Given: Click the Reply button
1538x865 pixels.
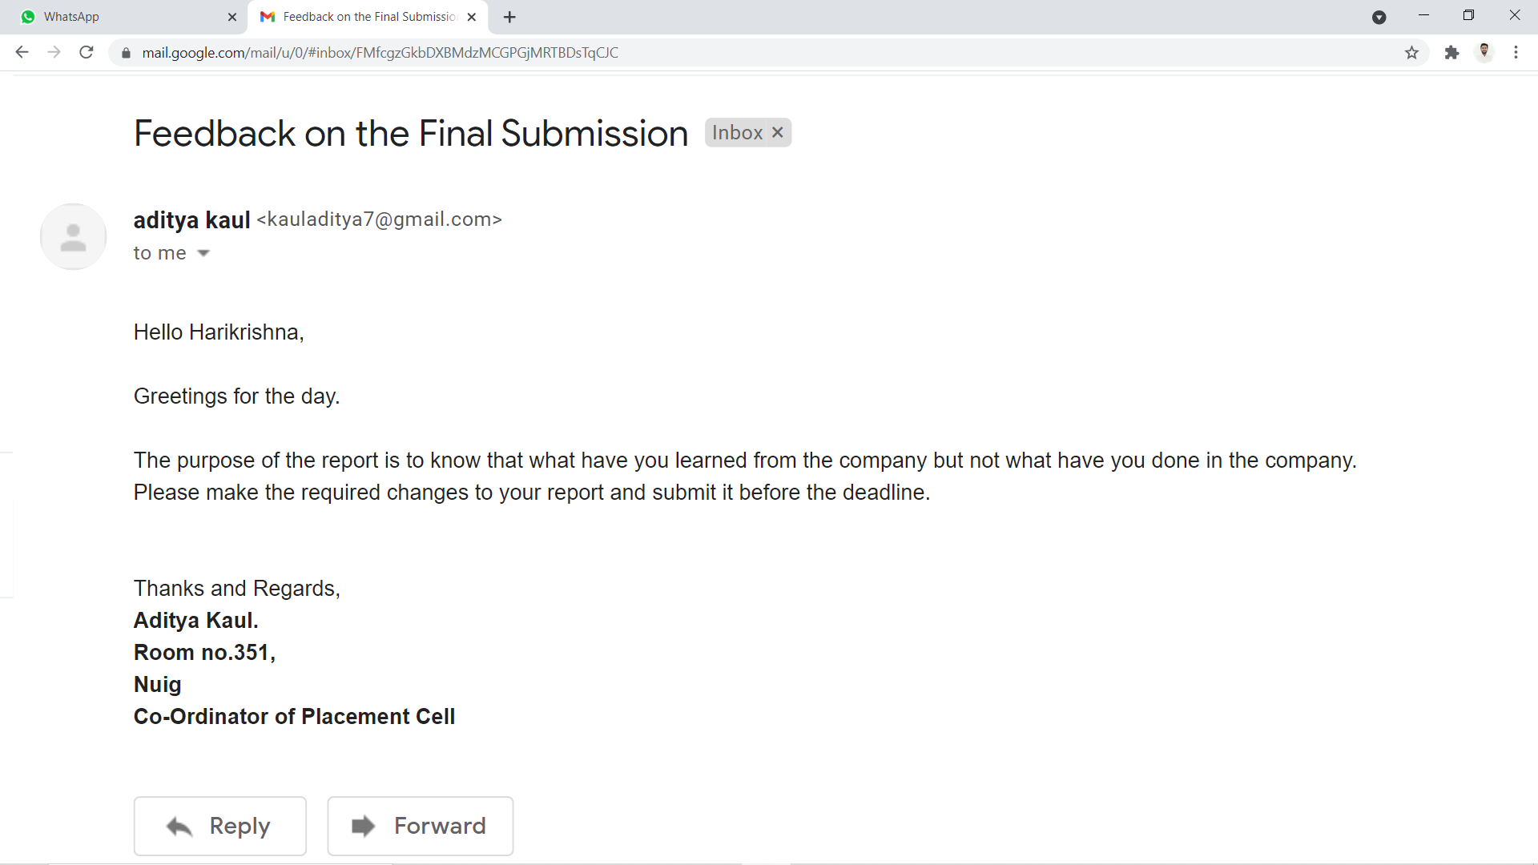Looking at the screenshot, I should pos(220,826).
